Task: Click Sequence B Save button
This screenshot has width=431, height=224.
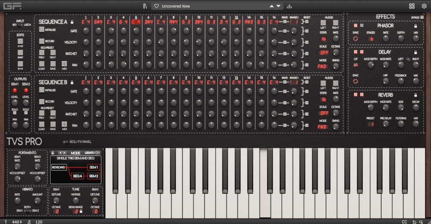Action: 53,124
